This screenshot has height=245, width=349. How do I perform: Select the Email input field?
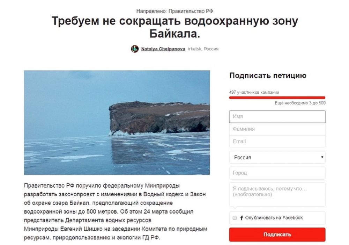point(277,141)
